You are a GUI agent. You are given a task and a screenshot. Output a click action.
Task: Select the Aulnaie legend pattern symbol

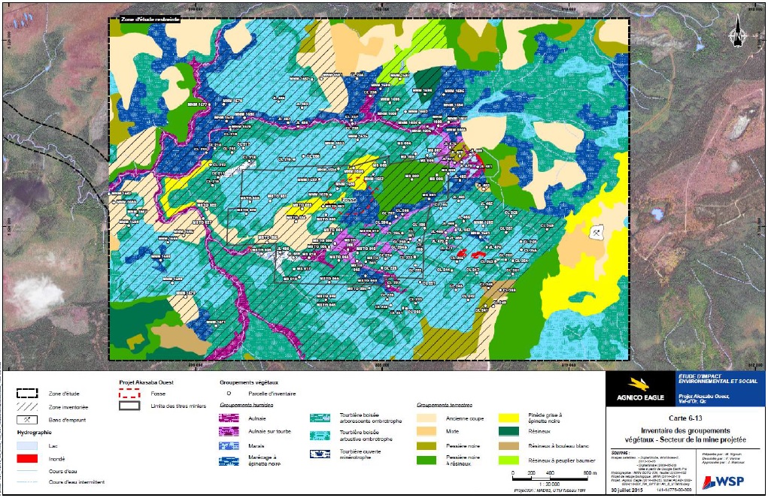[229, 418]
